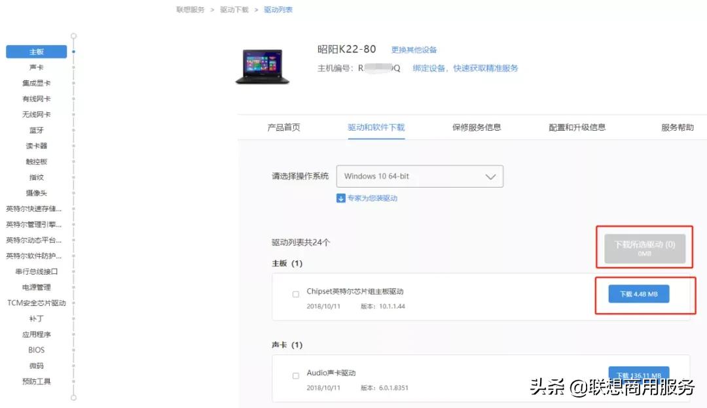Navigate to 驱动下载 in the breadcrumb
This screenshot has height=408, width=707.
pyautogui.click(x=233, y=10)
